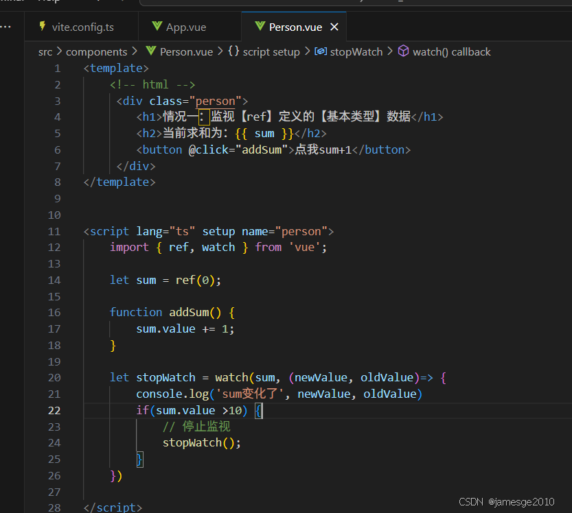Click 'stopWatch' breadcrumb item
The width and height of the screenshot is (572, 513).
point(356,52)
